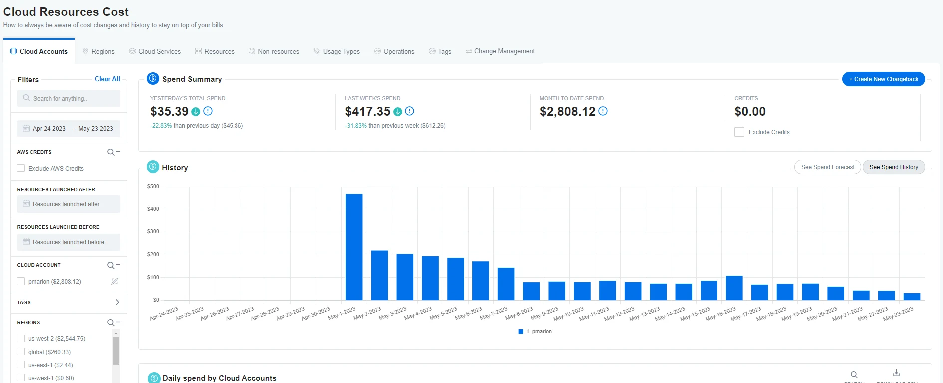
Task: Check Exclude Credits in Spend Summary
Action: (x=739, y=132)
